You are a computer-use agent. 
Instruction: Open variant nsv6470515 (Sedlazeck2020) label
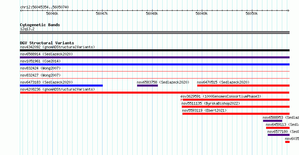223,82
